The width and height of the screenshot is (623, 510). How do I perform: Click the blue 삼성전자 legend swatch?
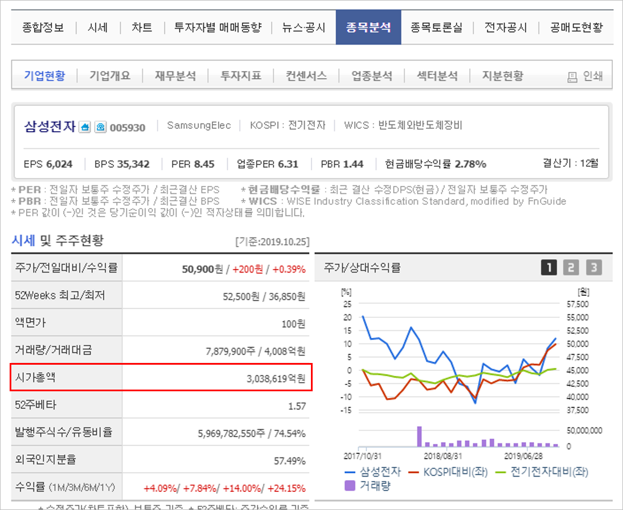[349, 472]
